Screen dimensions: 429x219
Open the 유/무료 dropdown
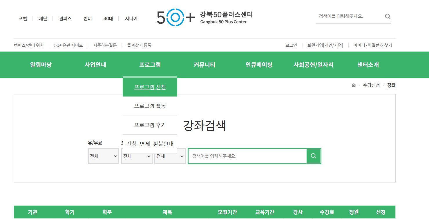pos(104,156)
